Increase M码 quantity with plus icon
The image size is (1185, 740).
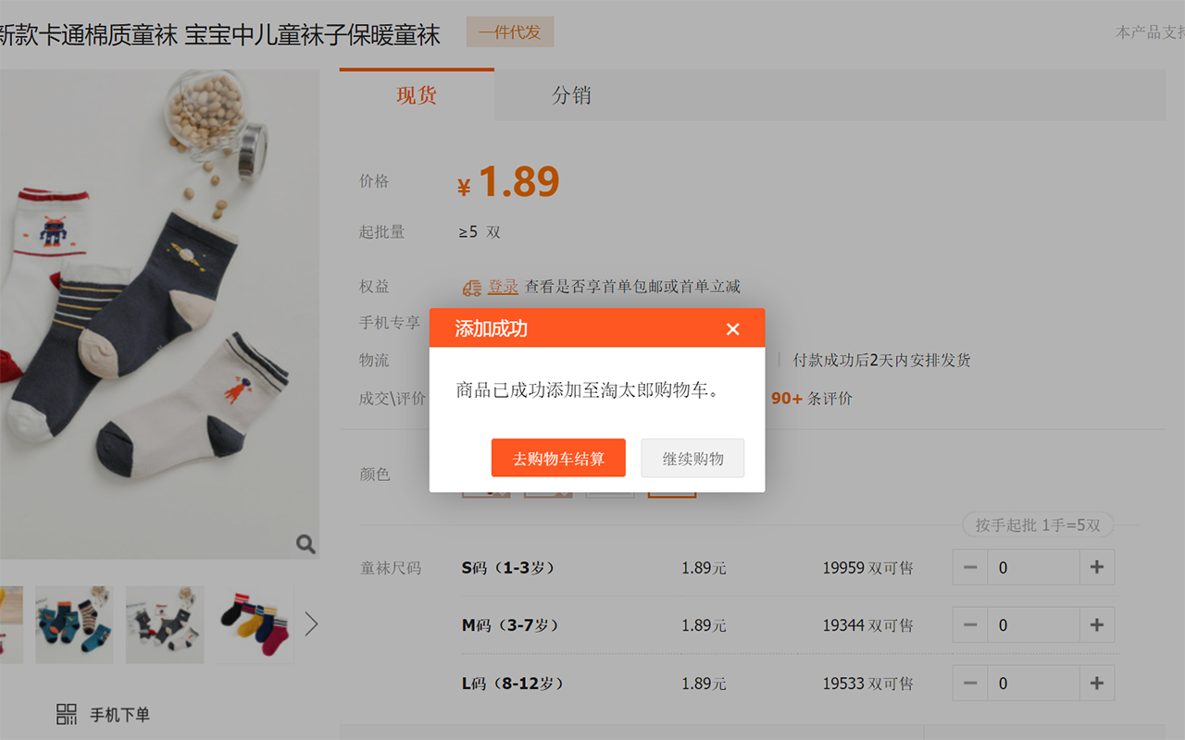click(x=1097, y=625)
